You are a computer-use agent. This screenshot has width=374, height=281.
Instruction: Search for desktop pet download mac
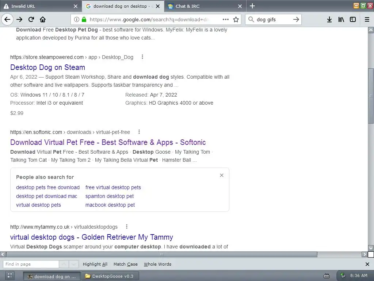point(46,196)
